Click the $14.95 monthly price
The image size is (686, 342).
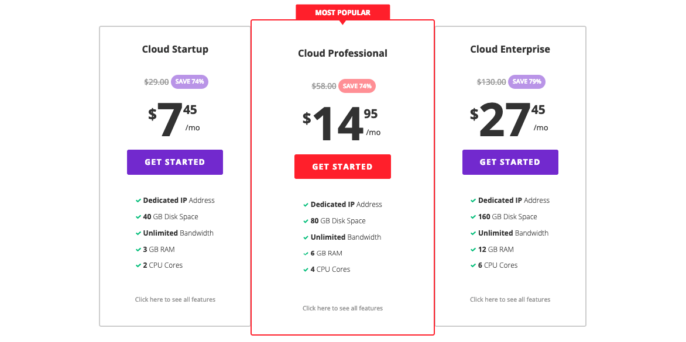[x=340, y=119]
